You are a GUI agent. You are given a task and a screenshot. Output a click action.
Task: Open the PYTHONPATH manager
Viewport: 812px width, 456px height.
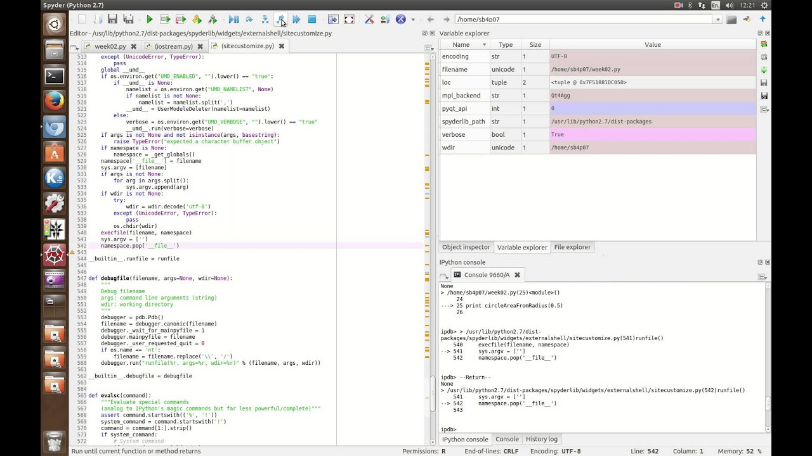point(385,20)
